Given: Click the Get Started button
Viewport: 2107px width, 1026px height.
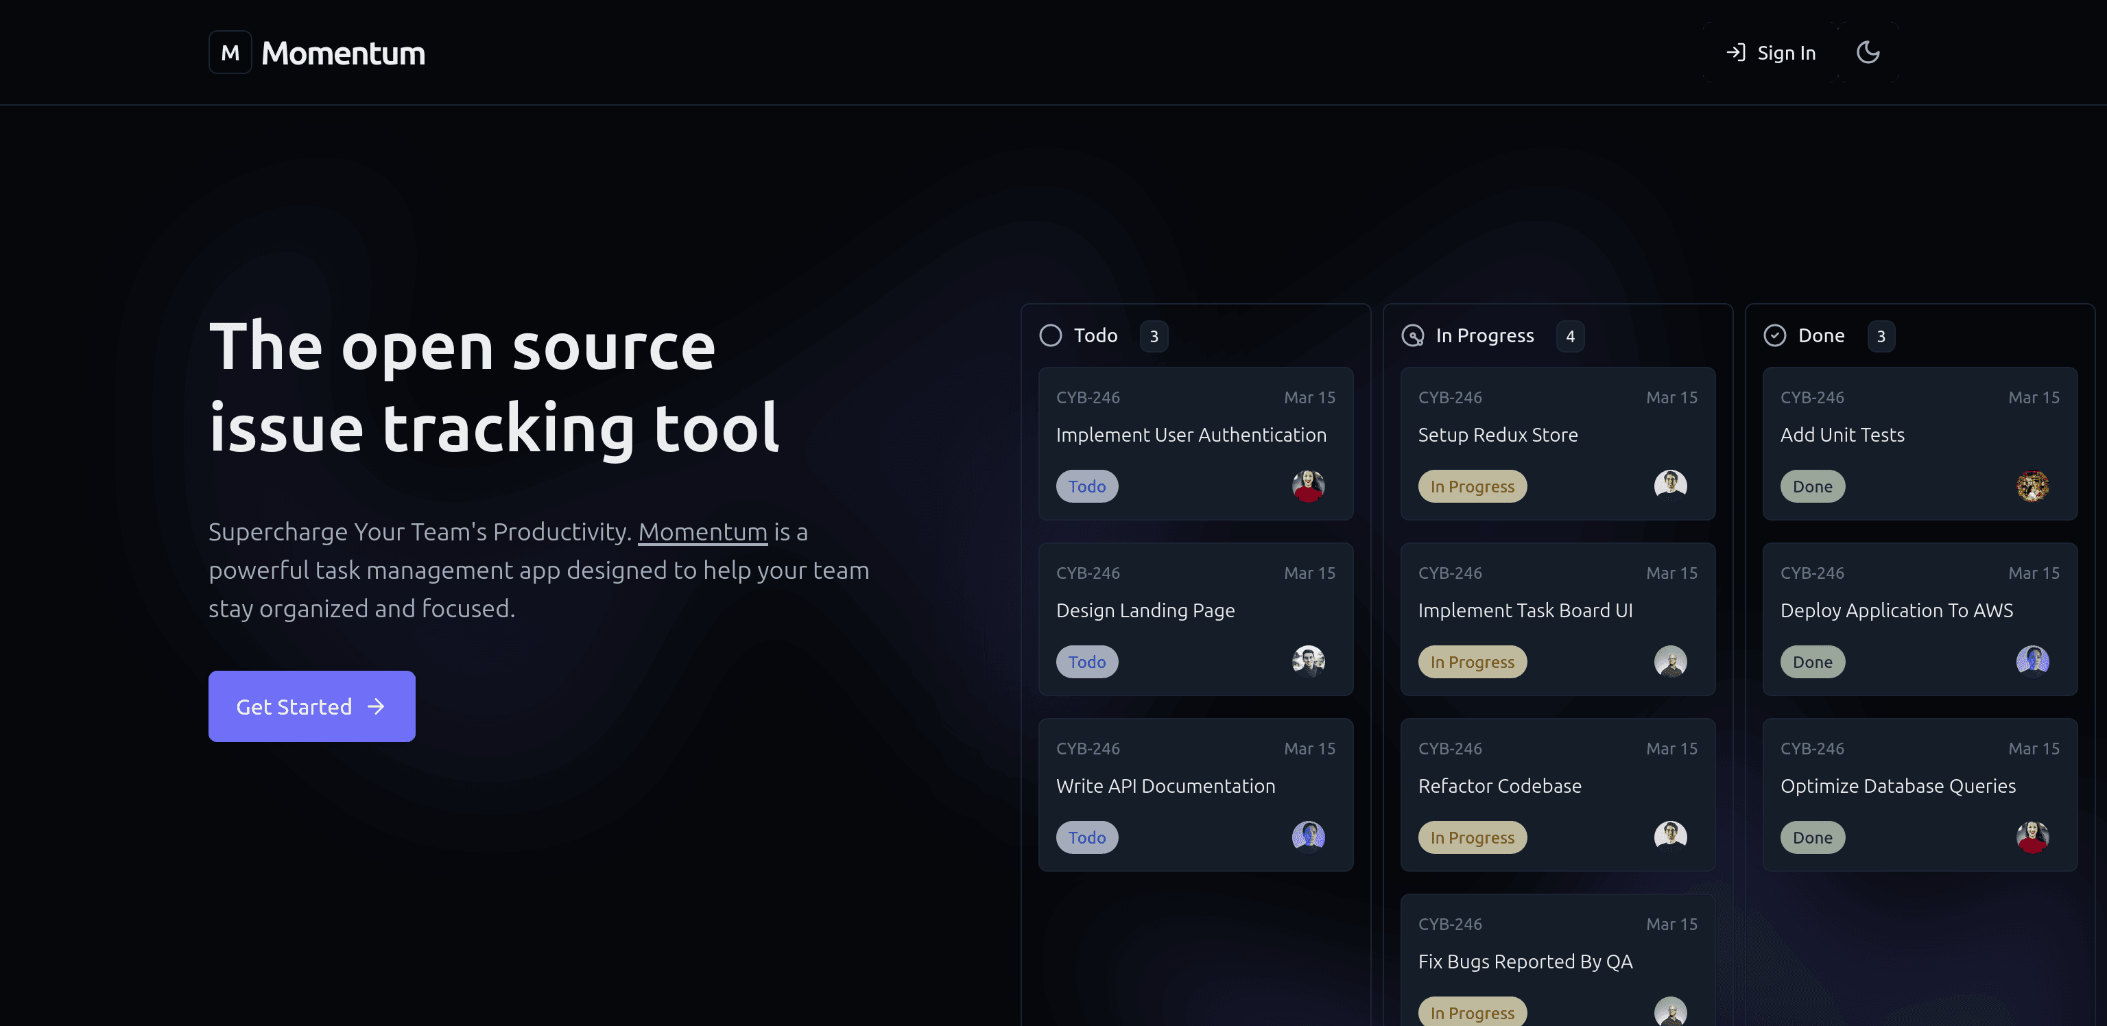Looking at the screenshot, I should point(311,706).
